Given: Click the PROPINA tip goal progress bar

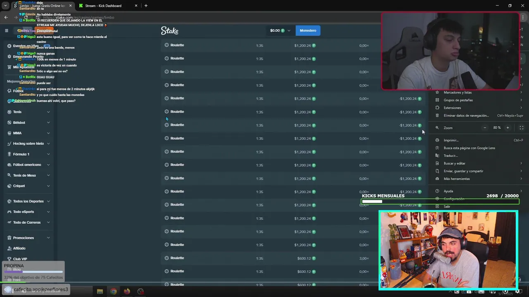Looking at the screenshot, I should point(33,272).
